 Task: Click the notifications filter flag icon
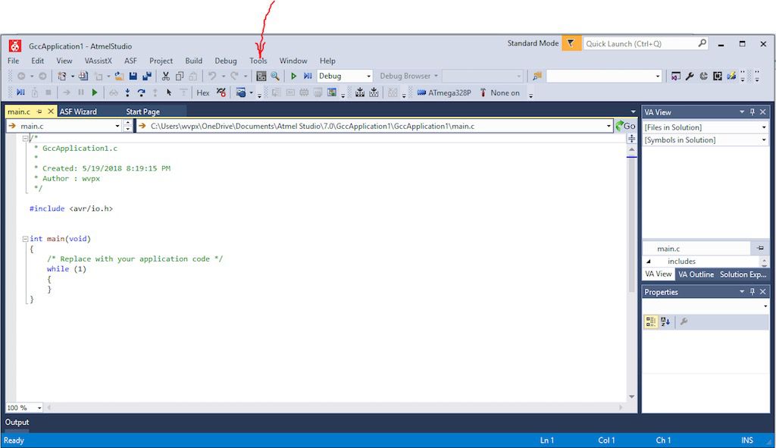click(571, 43)
